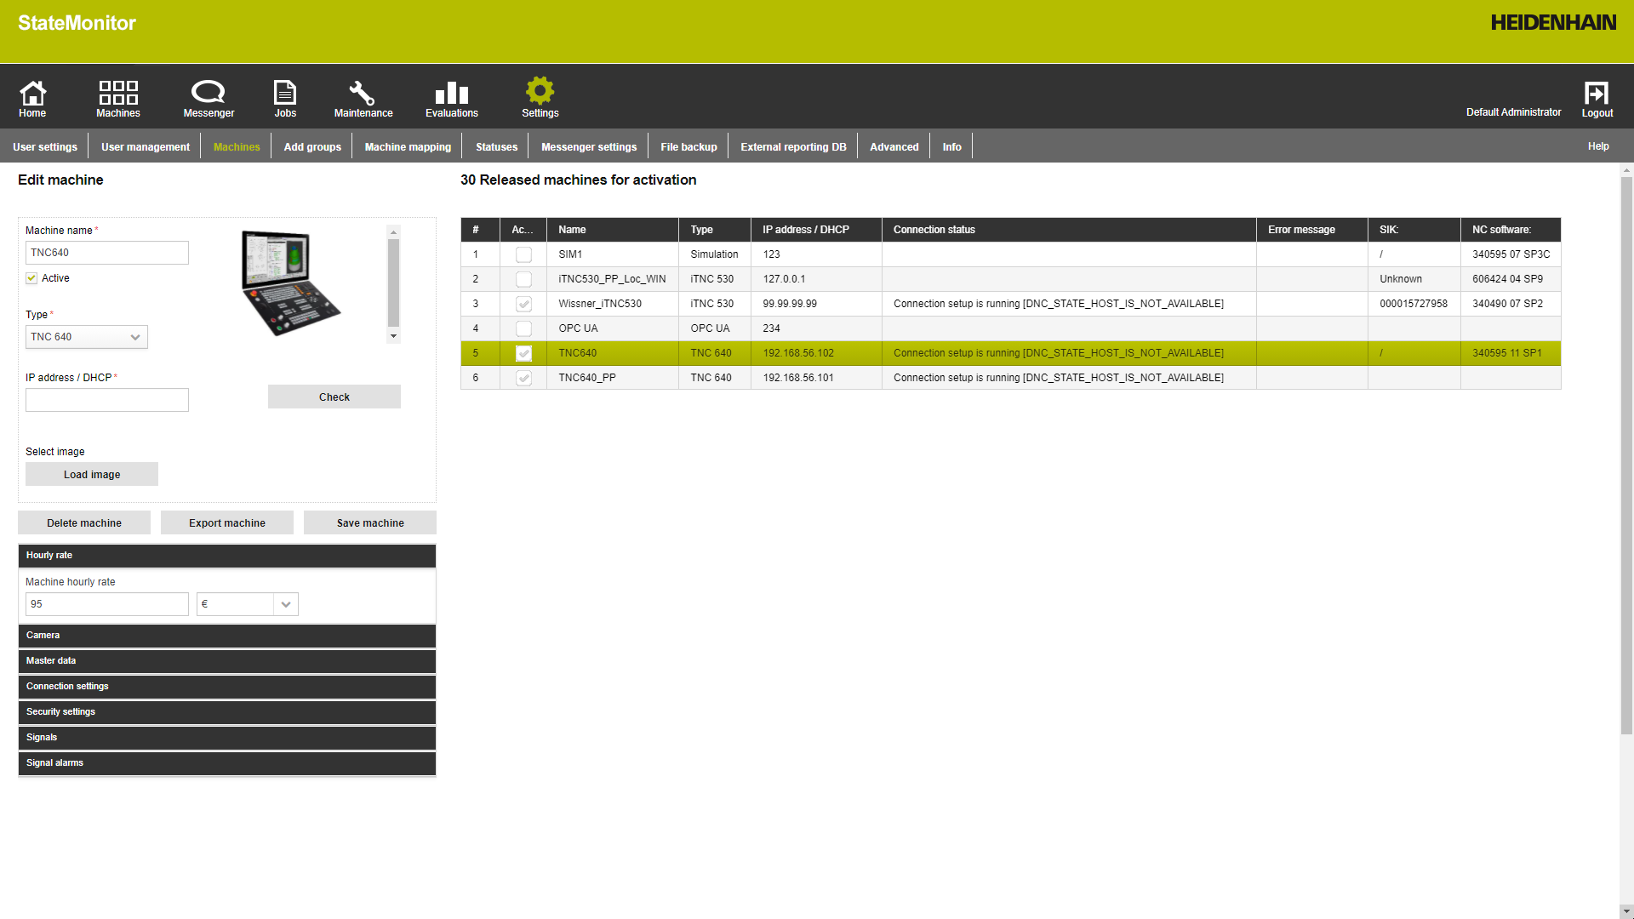This screenshot has width=1634, height=919.
Task: Toggle activation checkbox for iTNC530_PP_Loc_WIN row
Action: [x=523, y=279]
